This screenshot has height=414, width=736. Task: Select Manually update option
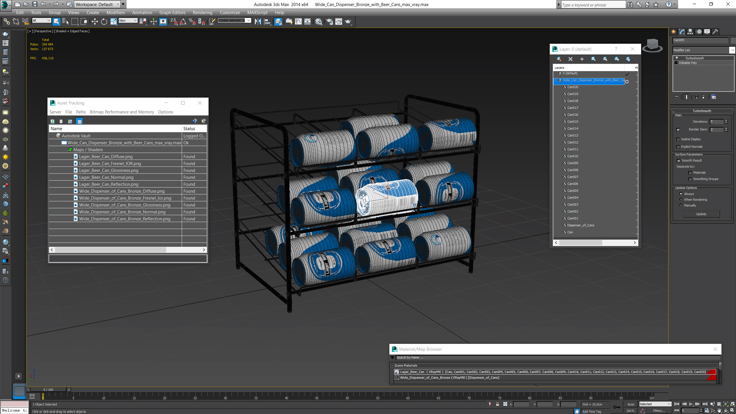pyautogui.click(x=681, y=205)
